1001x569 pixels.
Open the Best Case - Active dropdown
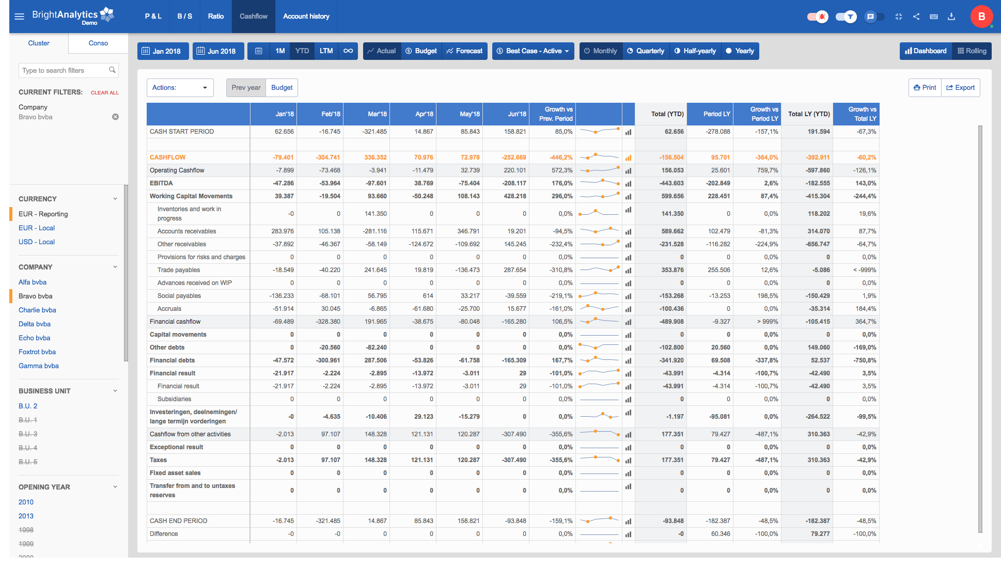[533, 51]
